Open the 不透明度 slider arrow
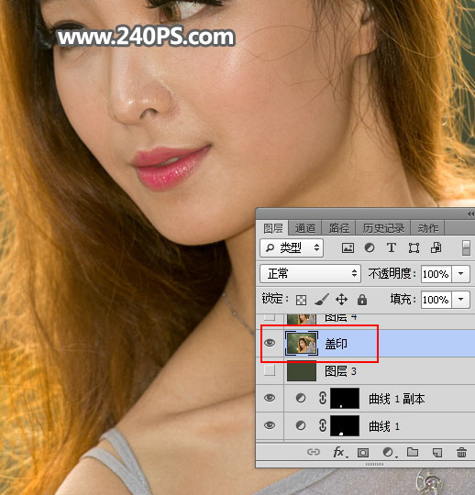This screenshot has width=475, height=495. 461,274
